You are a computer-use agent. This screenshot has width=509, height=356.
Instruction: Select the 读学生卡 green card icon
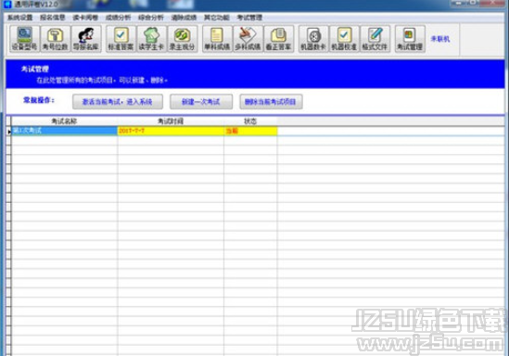[152, 39]
